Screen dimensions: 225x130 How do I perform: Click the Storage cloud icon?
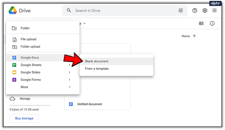pyautogui.click(x=12, y=99)
